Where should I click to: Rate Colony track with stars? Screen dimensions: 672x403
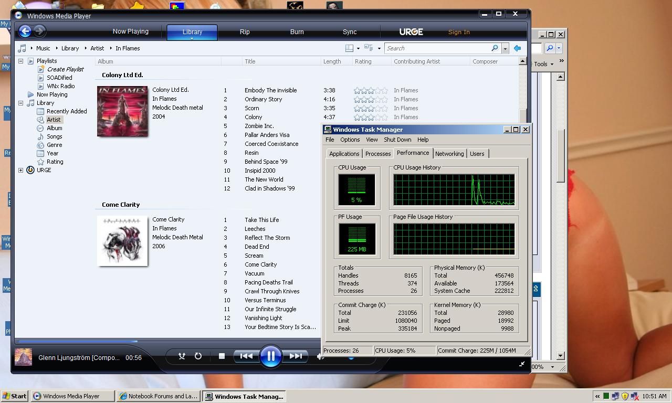[371, 117]
